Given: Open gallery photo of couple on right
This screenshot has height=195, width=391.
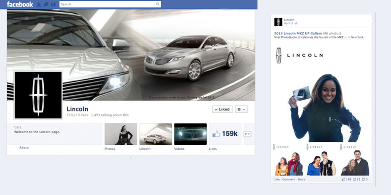Looking at the screenshot, I should 355,160.
